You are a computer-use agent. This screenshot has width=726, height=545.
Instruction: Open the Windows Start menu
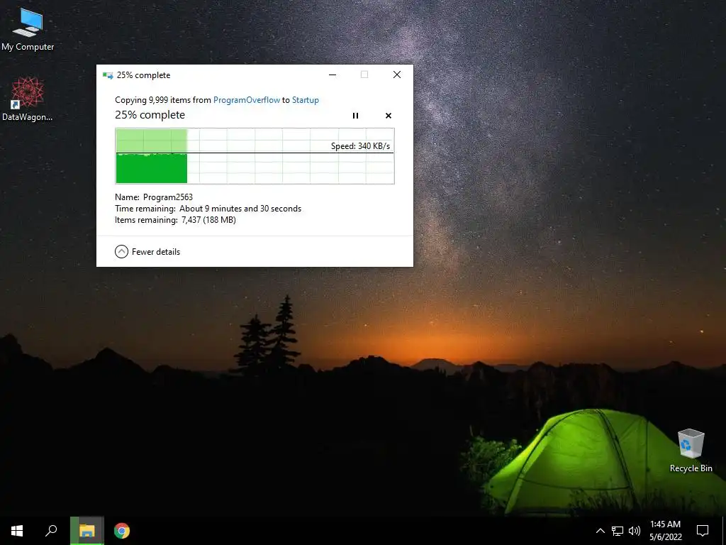pyautogui.click(x=17, y=531)
